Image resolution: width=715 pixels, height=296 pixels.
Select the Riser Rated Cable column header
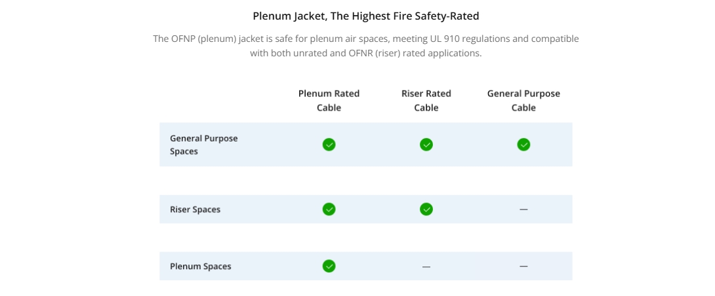click(x=426, y=101)
